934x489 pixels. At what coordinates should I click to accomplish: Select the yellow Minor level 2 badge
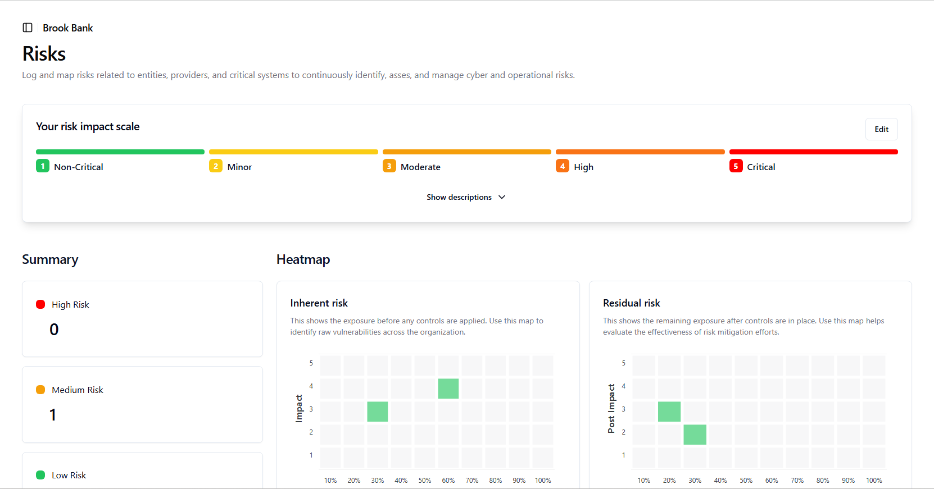pyautogui.click(x=216, y=166)
